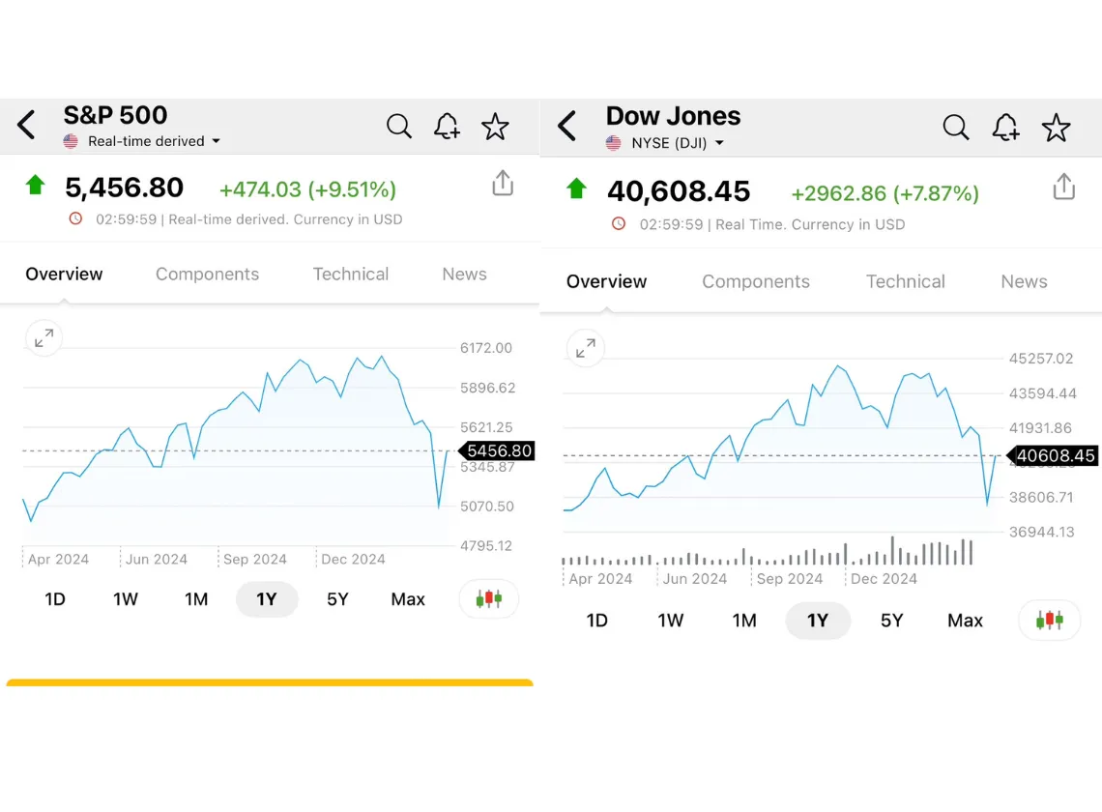Click the 6172.00 axis label
Viewport: 1102px width, 812px height.
click(485, 348)
